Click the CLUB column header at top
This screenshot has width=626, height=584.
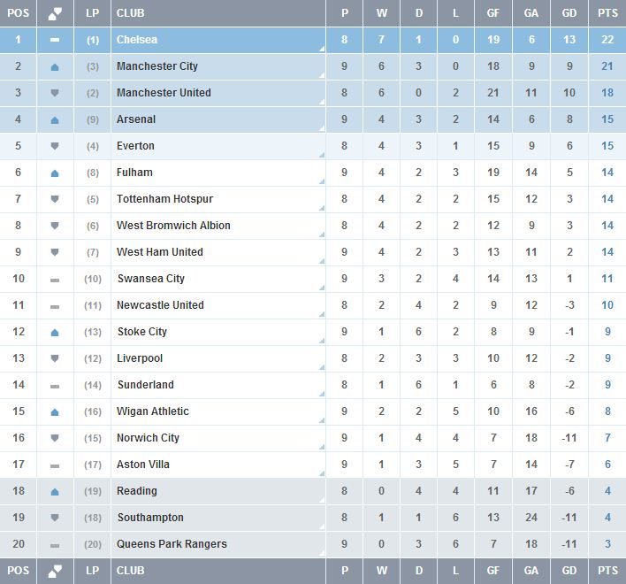click(130, 13)
